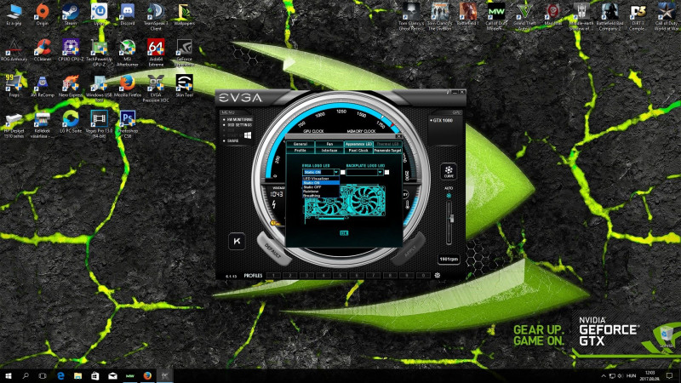Open the Battlefield Bad Company 2 shortcut
This screenshot has height=383, width=681.
point(609,17)
